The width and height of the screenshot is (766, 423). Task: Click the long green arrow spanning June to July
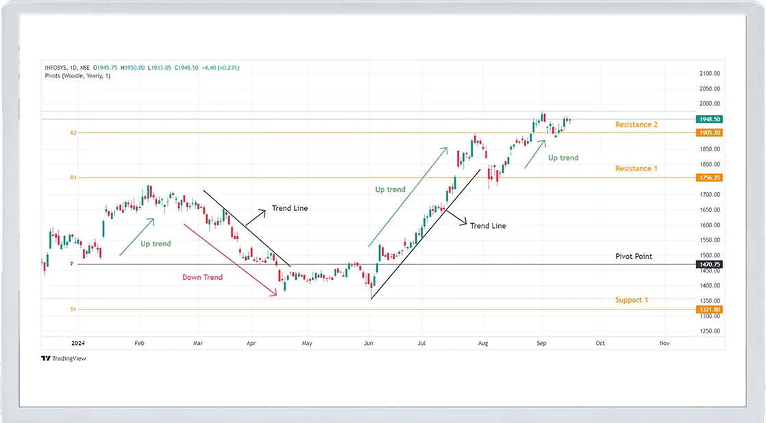tap(408, 196)
